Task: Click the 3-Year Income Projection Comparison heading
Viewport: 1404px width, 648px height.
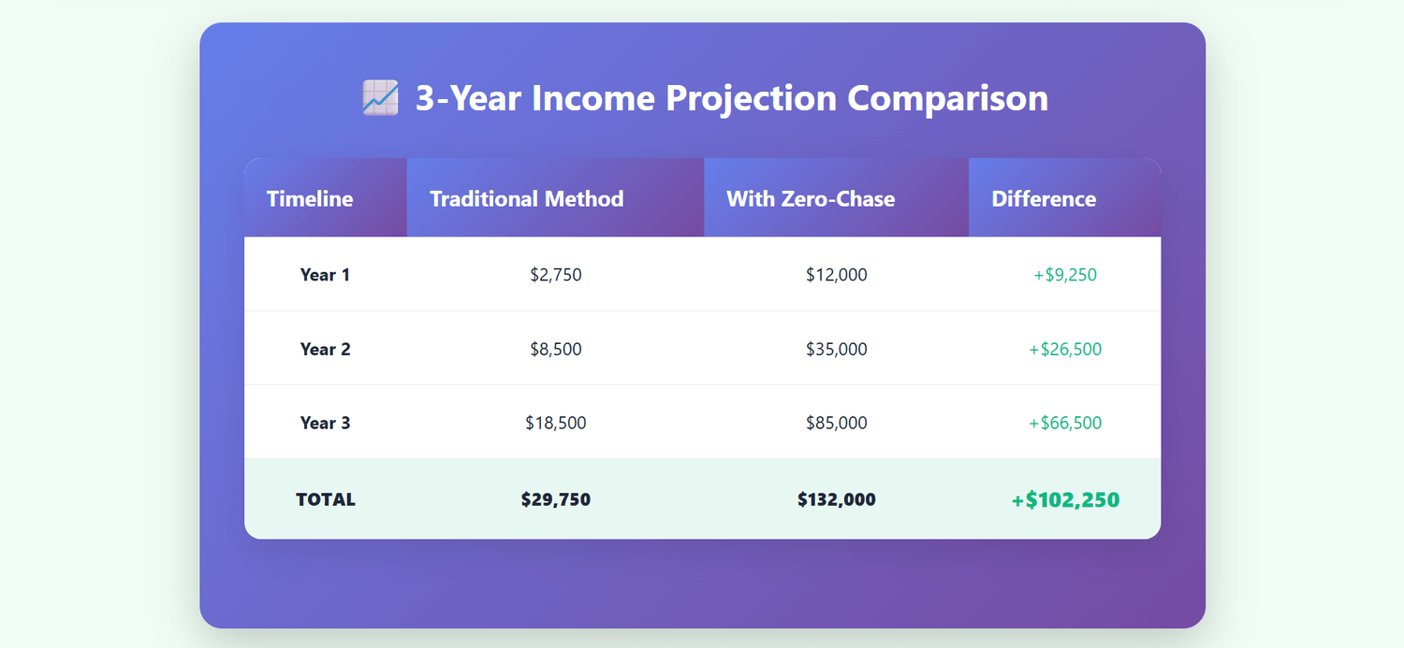Action: (731, 98)
